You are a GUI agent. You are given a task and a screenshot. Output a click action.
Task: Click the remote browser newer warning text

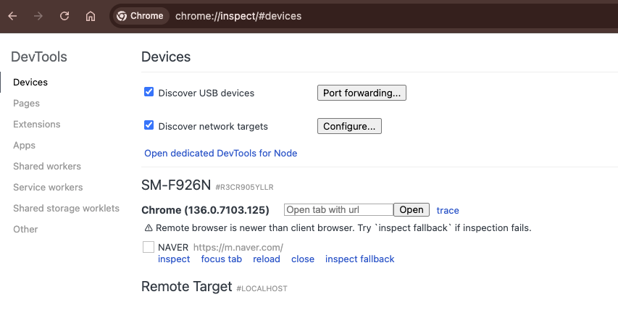[343, 227]
